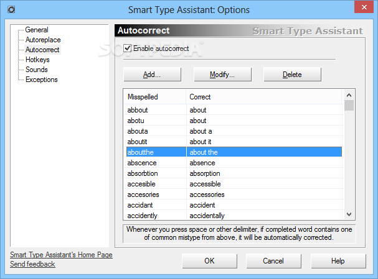378x279 pixels.
Task: Select the 'absorbtion' row
Action: pyautogui.click(x=234, y=173)
